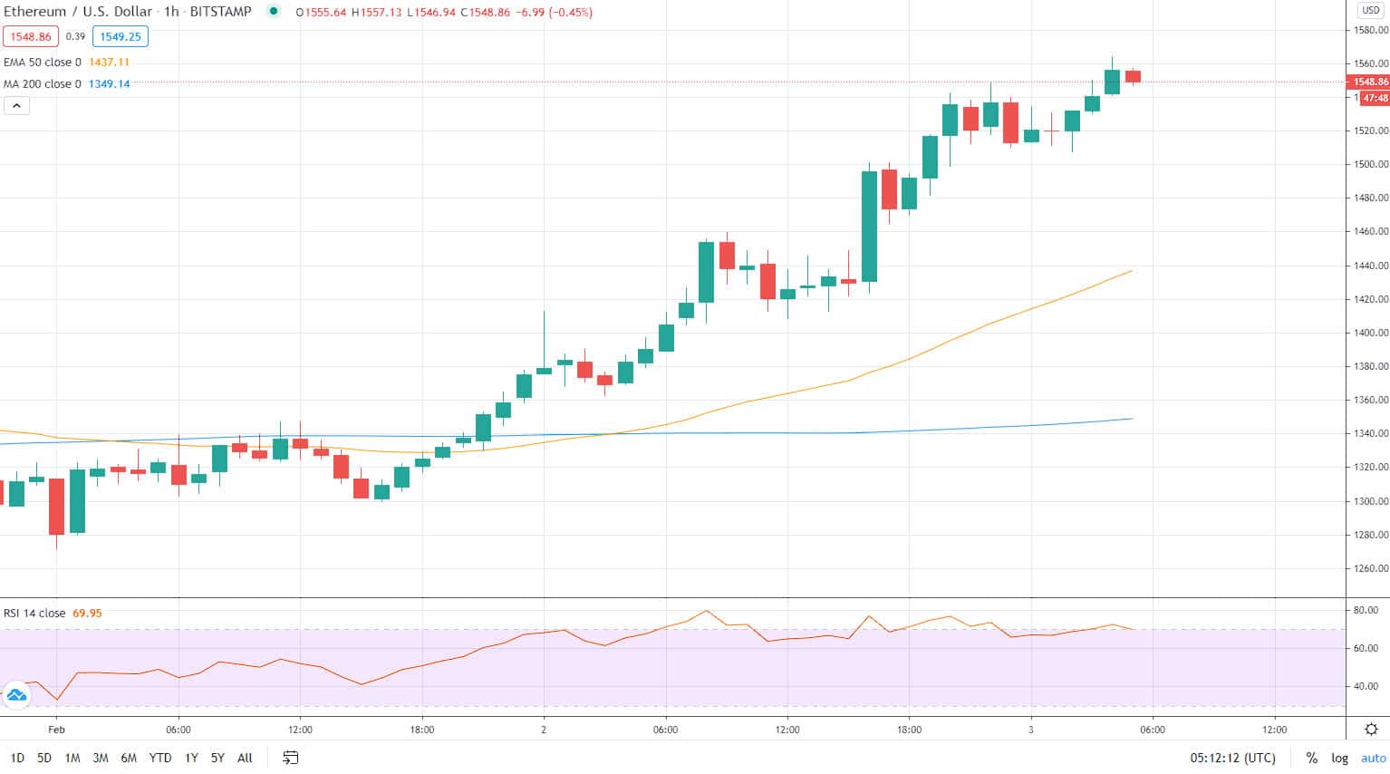Click the MA 200 value 1349.14
Image resolution: width=1390 pixels, height=774 pixels.
tap(109, 83)
